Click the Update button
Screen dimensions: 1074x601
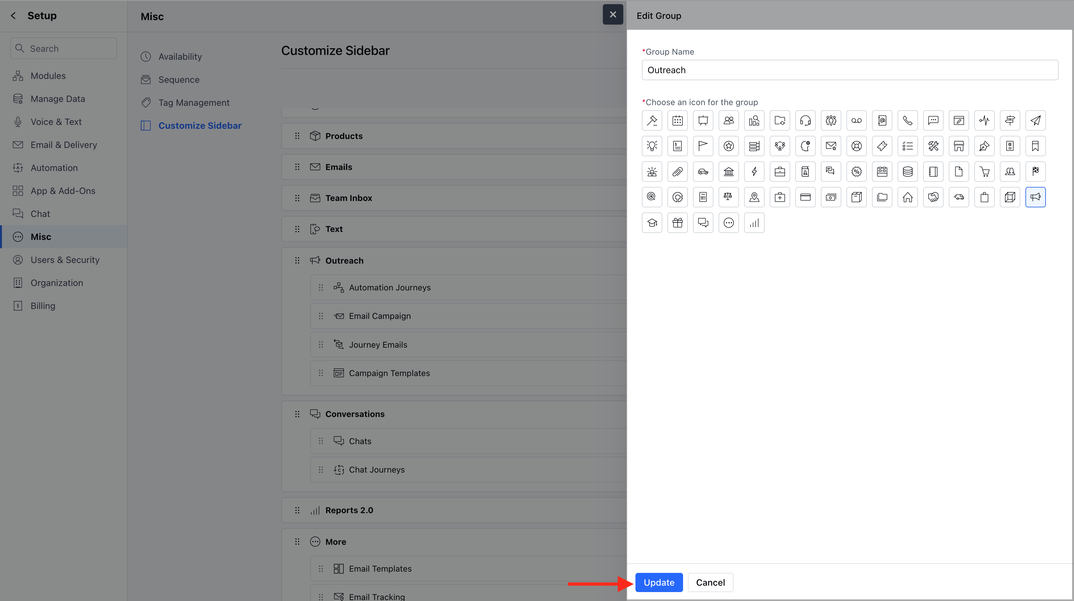[658, 582]
